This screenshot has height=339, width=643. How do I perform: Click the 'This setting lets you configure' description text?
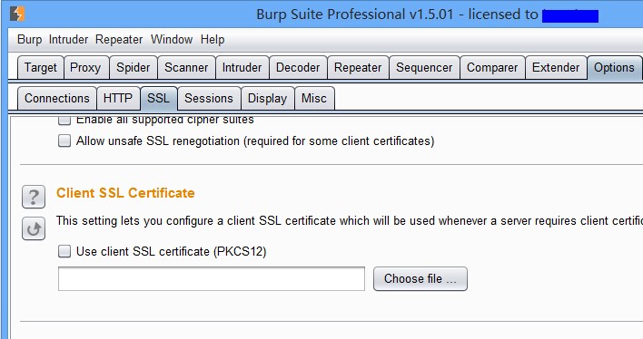pos(350,220)
